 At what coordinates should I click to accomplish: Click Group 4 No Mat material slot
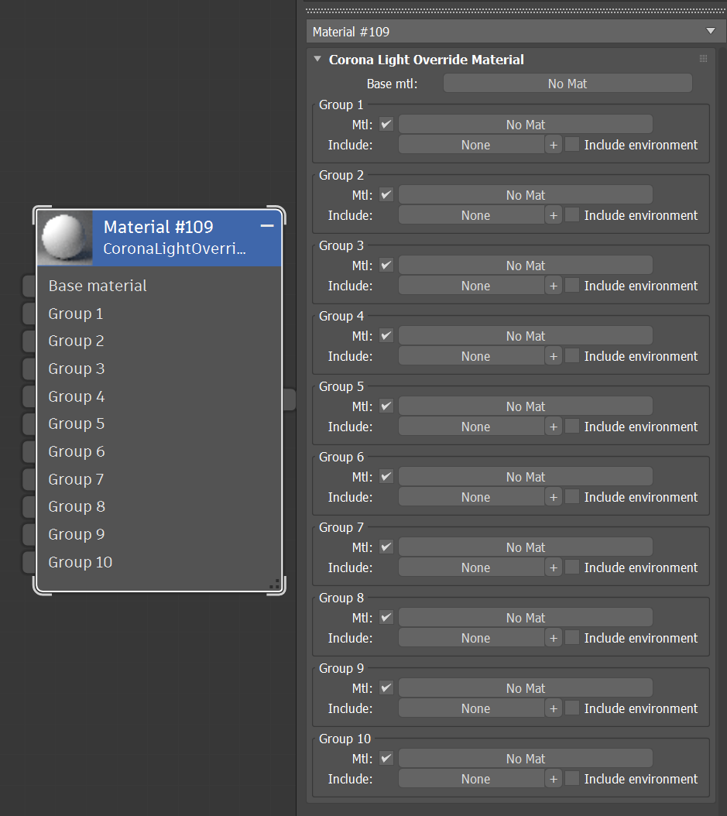coord(525,336)
